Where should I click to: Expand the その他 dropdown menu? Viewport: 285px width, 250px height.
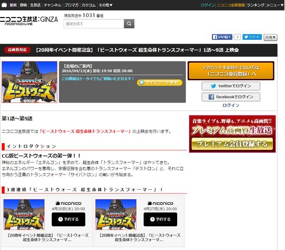point(105,5)
